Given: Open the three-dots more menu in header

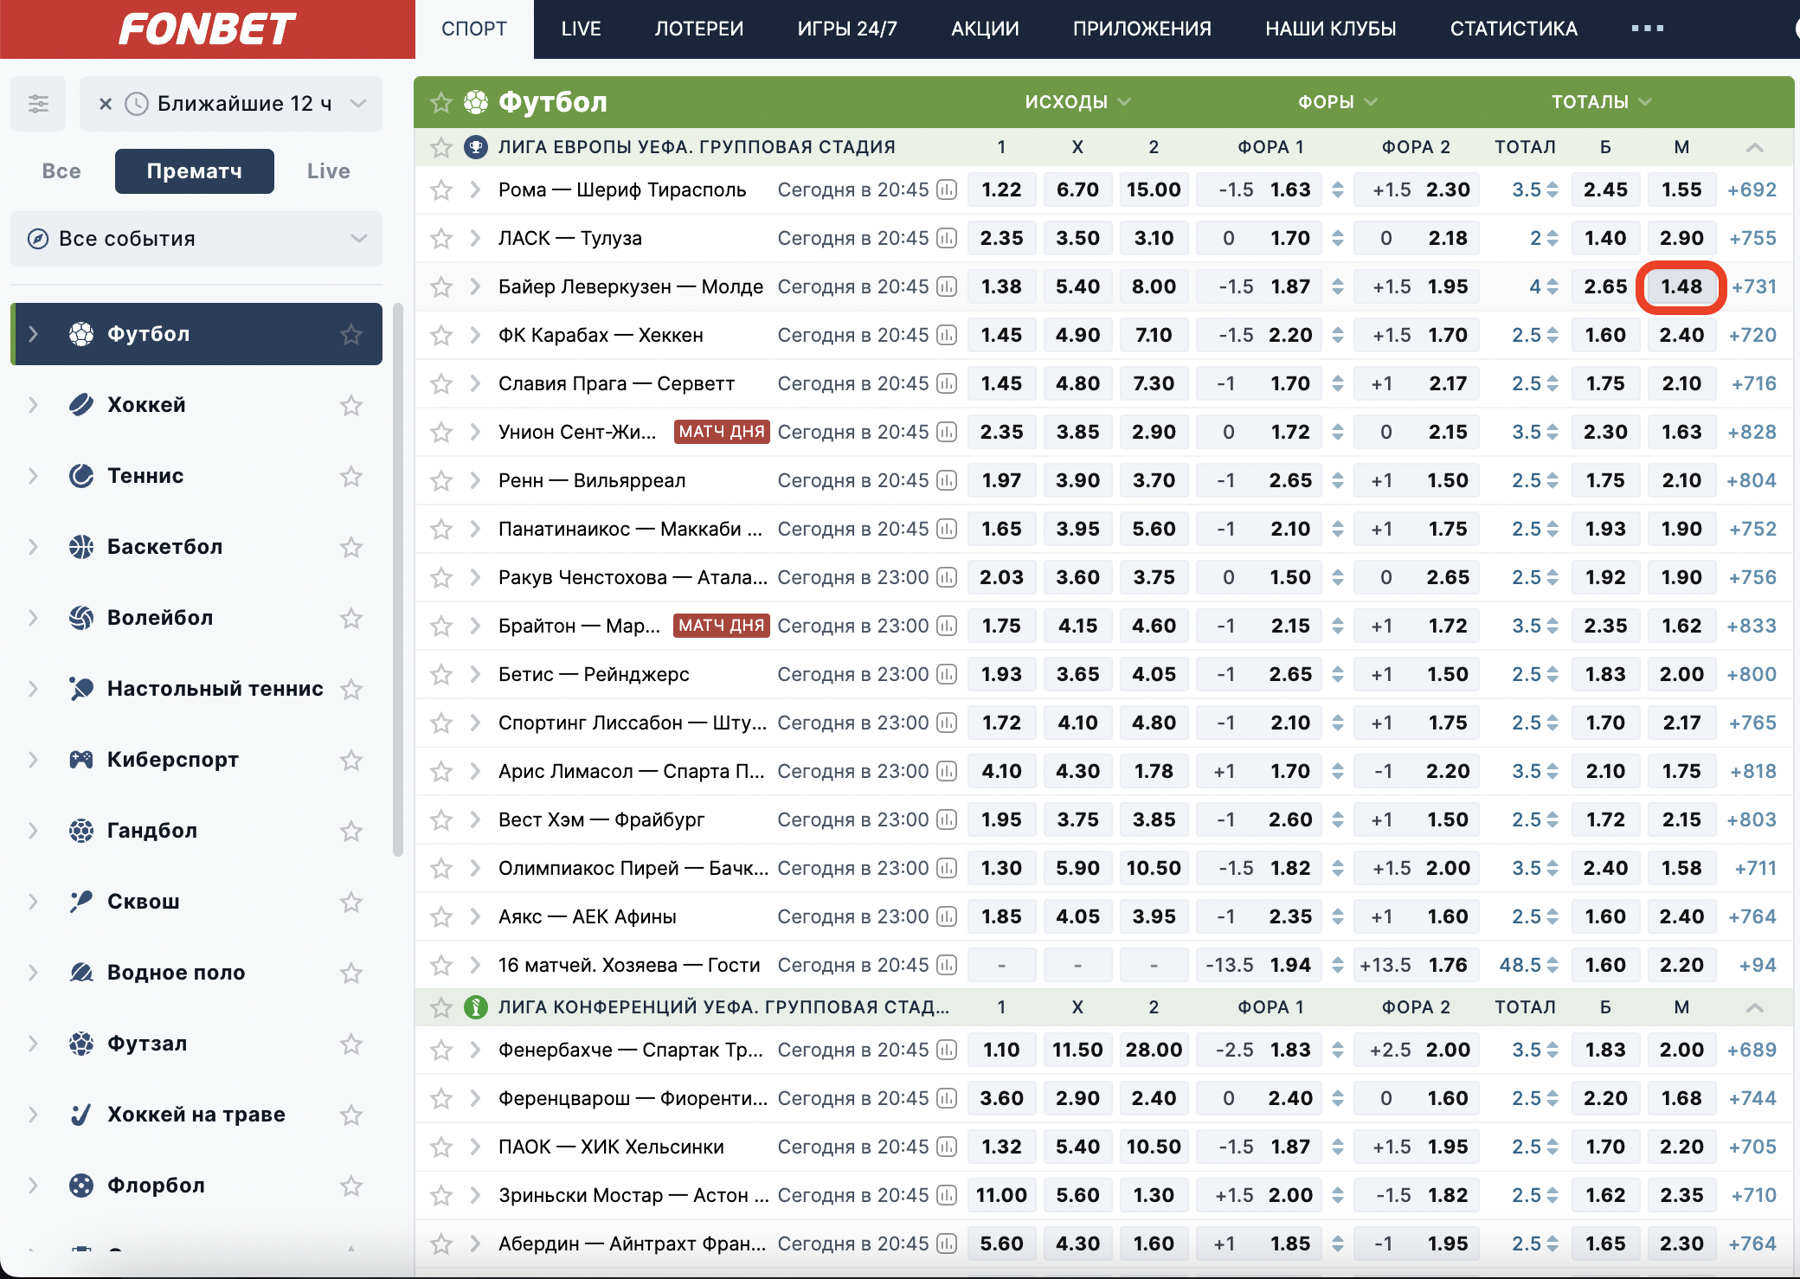Looking at the screenshot, I should click(1647, 29).
